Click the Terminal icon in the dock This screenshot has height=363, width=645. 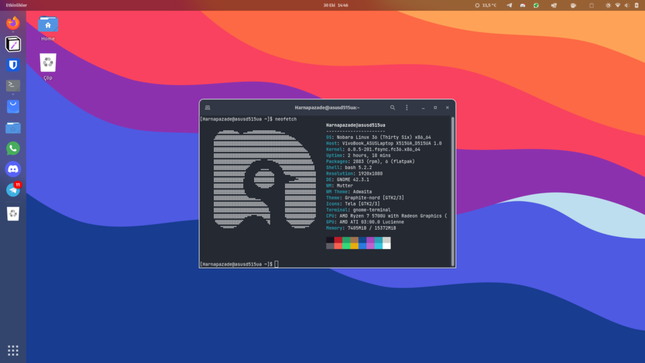point(13,85)
